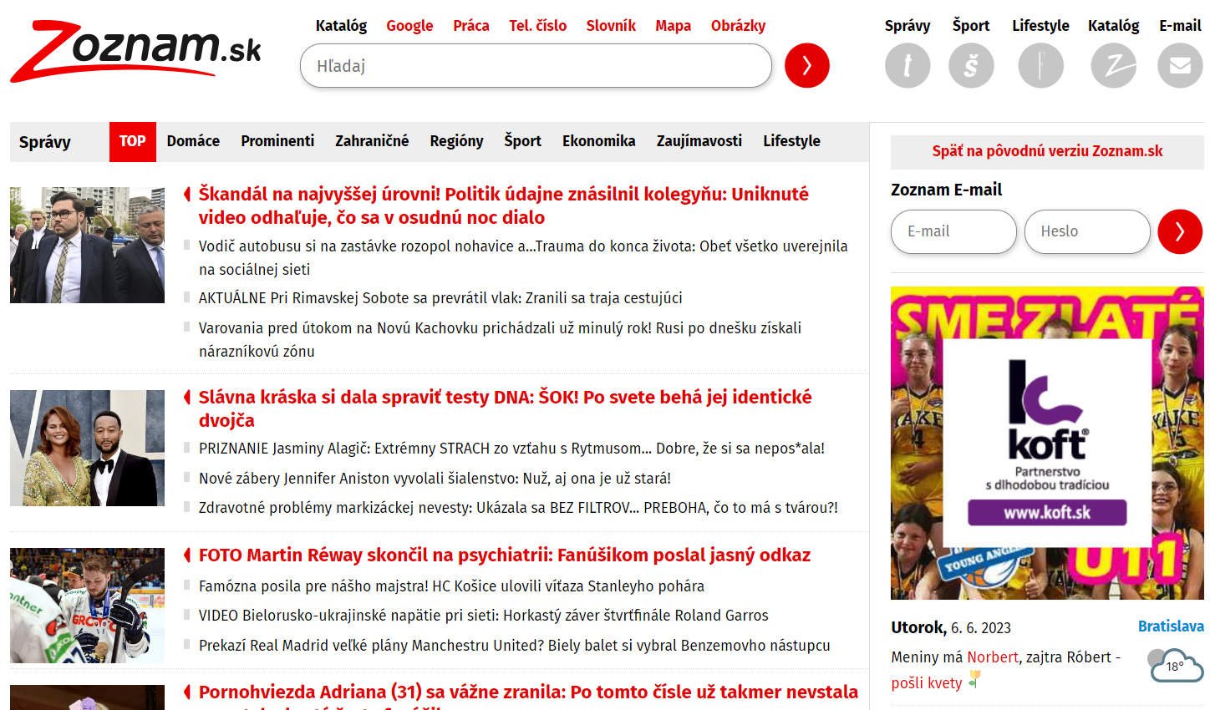Viewport: 1210px width, 710px height.
Task: Open the hockey player article thumbnail
Action: point(87,606)
